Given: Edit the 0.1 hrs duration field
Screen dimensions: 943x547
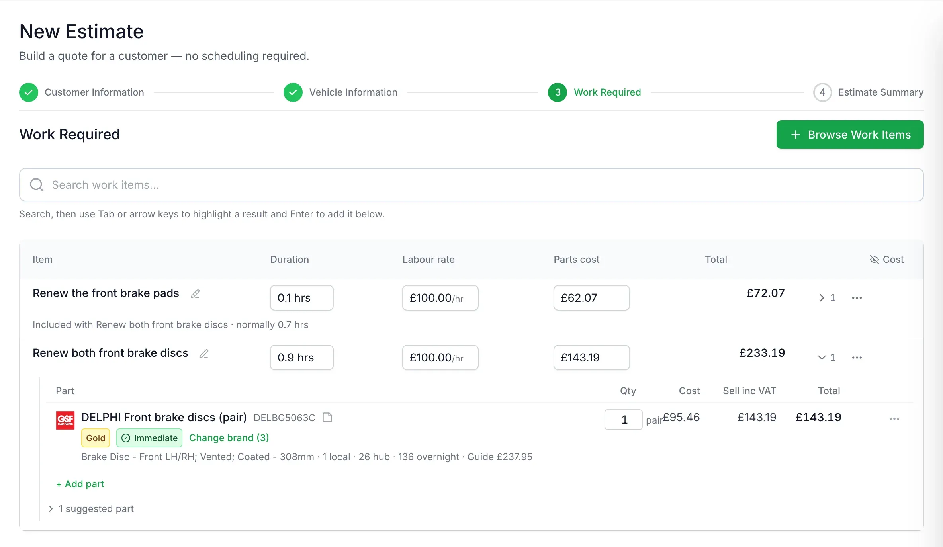Looking at the screenshot, I should 302,298.
